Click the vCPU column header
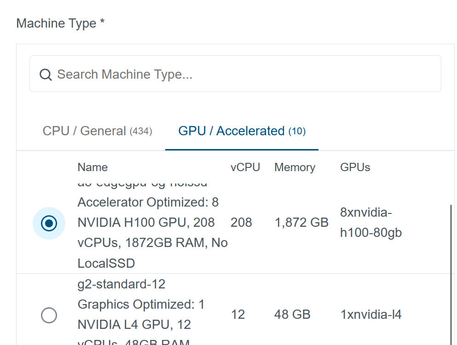Viewport: 457px width, 345px height. click(245, 167)
